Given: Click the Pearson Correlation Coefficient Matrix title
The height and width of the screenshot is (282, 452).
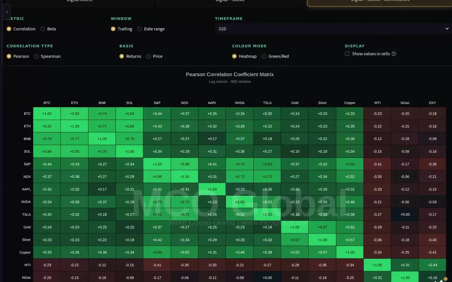Looking at the screenshot, I should click(230, 74).
